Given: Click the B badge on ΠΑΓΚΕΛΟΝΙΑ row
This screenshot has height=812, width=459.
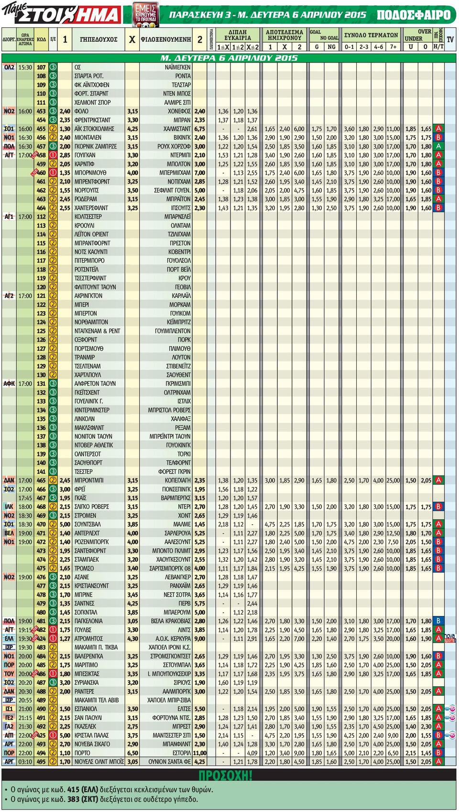Looking at the screenshot, I should 438,621.
